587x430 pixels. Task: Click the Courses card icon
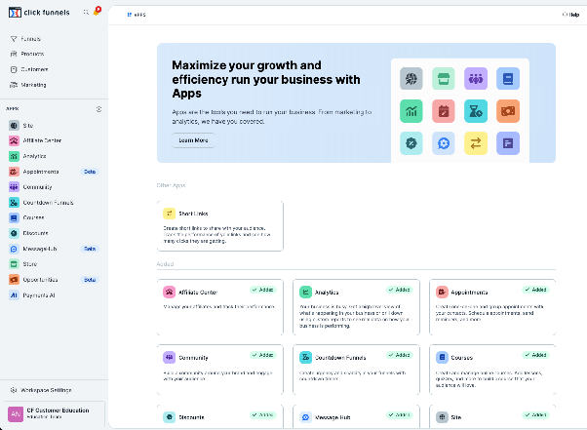click(x=442, y=358)
